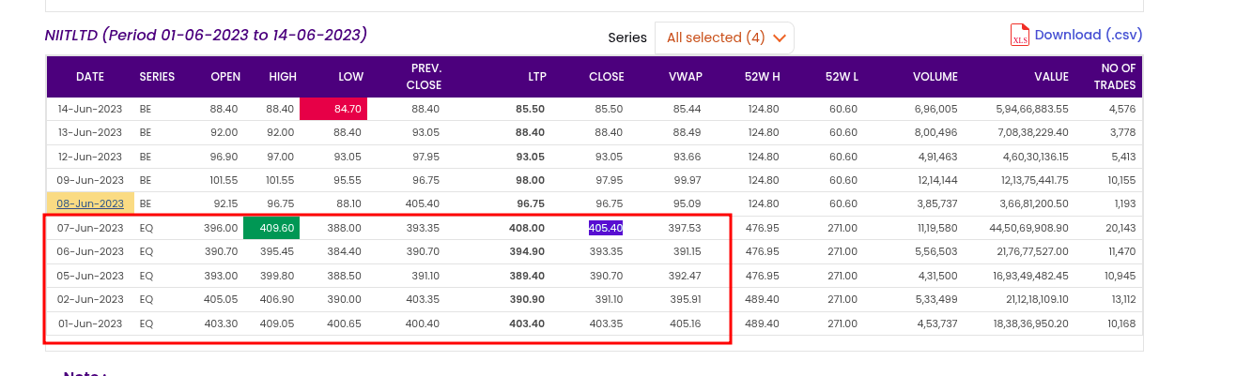Image resolution: width=1252 pixels, height=376 pixels.
Task: Click the dropdown chevron next to All selected
Action: coord(779,38)
